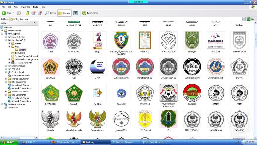Click the address bar path field
257x145 pixels.
coord(126,19)
